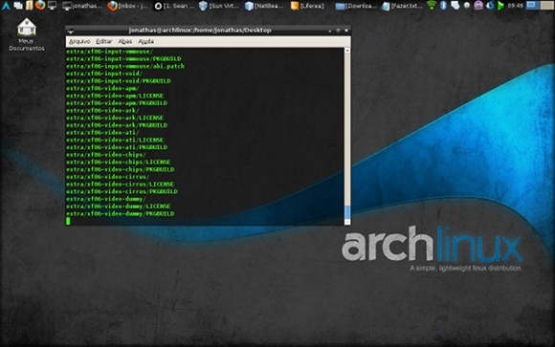Click line extra/xf86-video-ati/LICENSE
The width and height of the screenshot is (555, 347).
coord(115,141)
